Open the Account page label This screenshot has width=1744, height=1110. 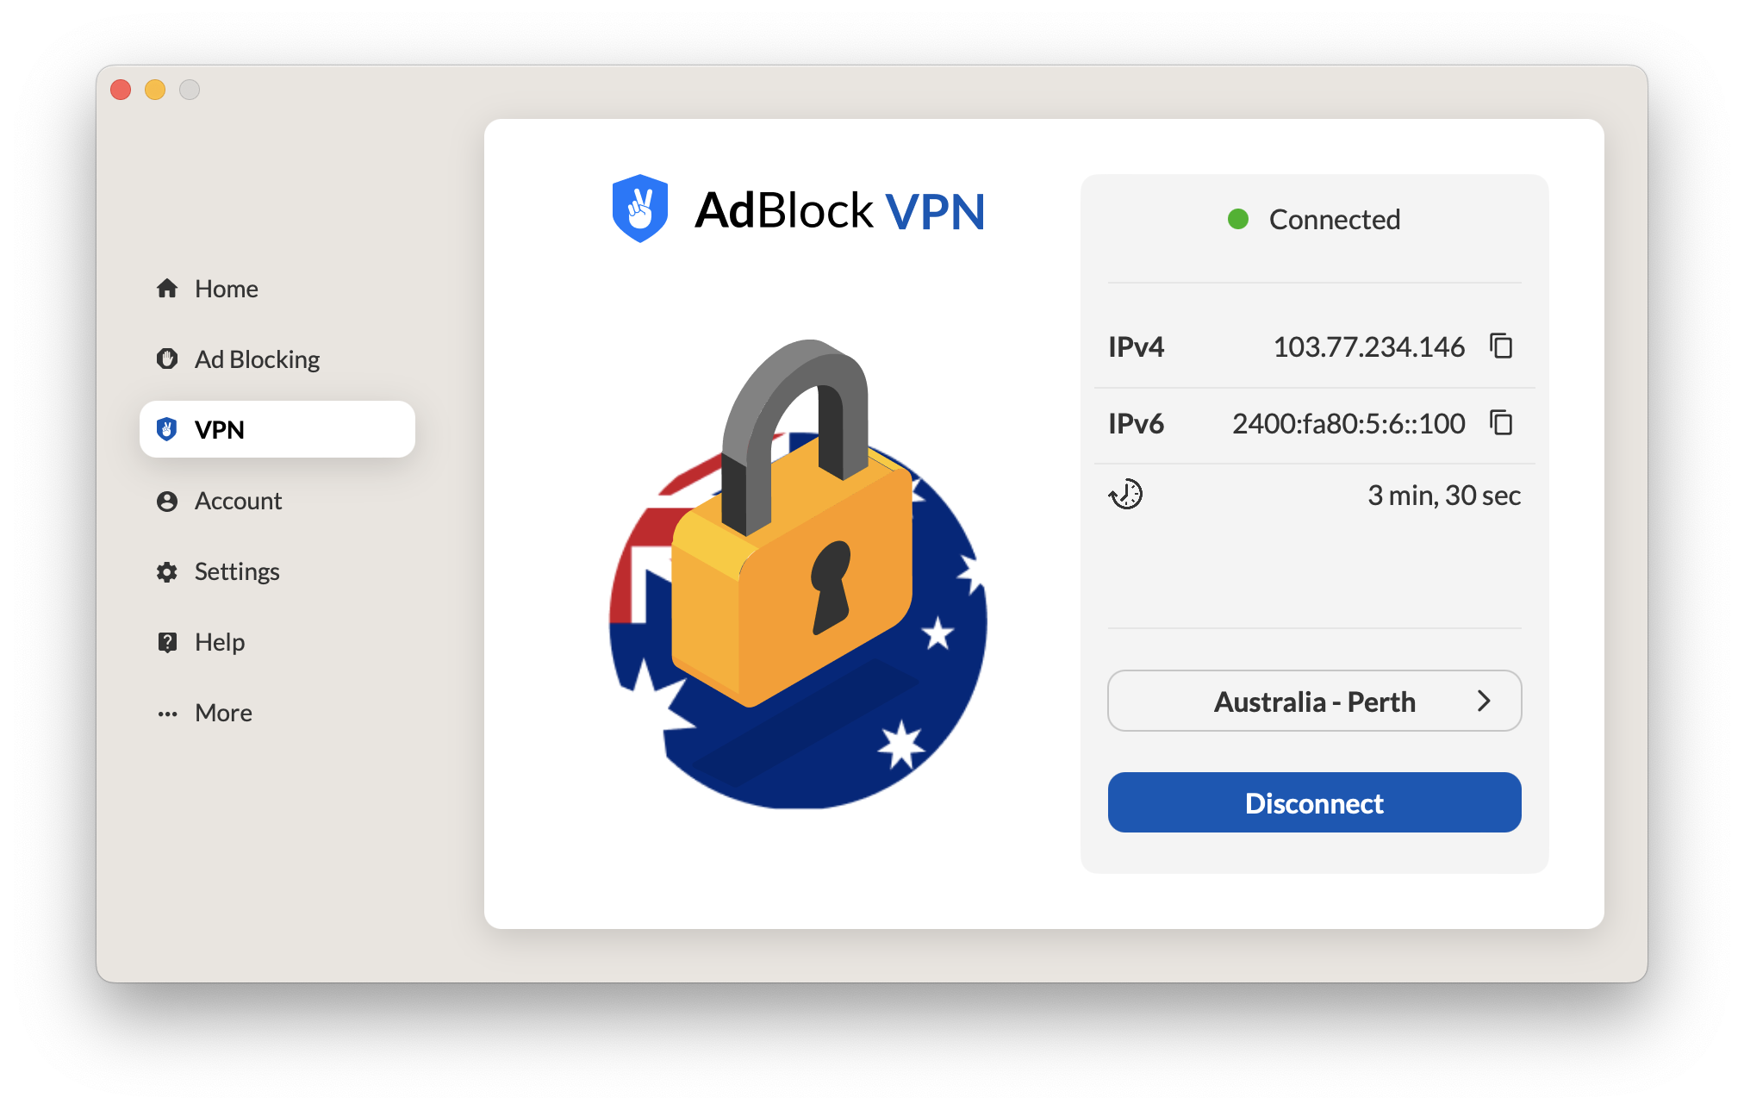tap(238, 502)
